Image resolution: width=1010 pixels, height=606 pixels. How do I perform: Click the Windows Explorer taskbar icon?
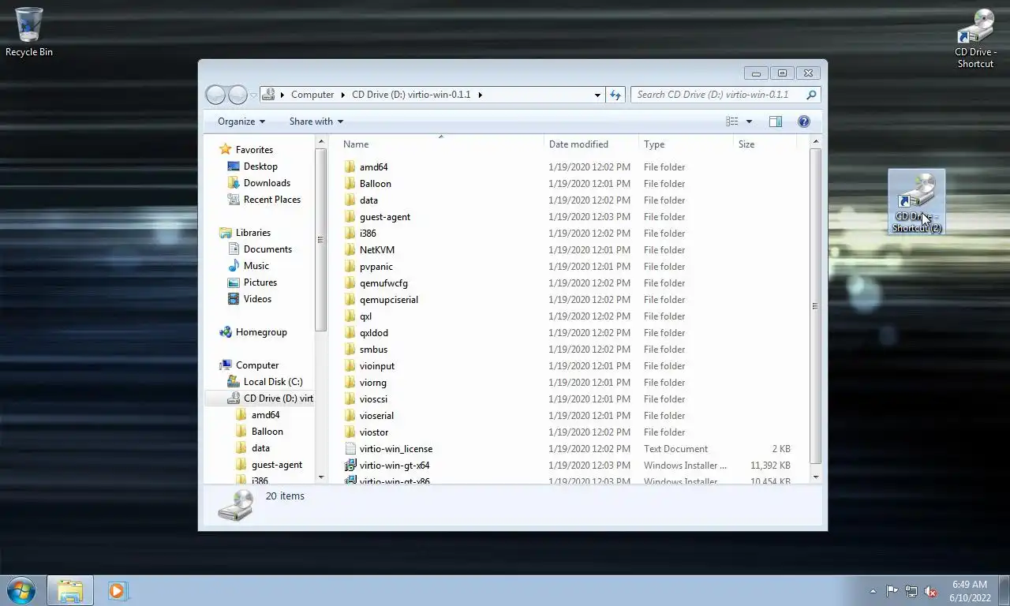(x=70, y=590)
